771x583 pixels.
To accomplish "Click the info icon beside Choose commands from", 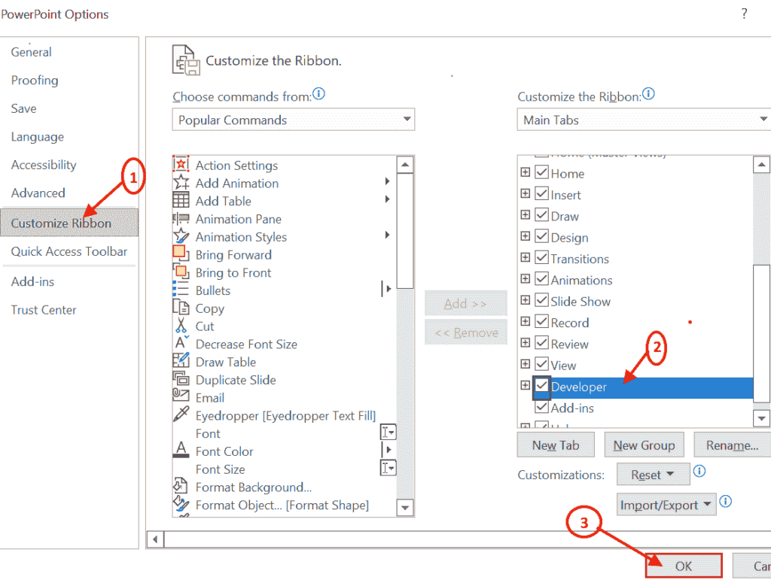I will pyautogui.click(x=318, y=95).
